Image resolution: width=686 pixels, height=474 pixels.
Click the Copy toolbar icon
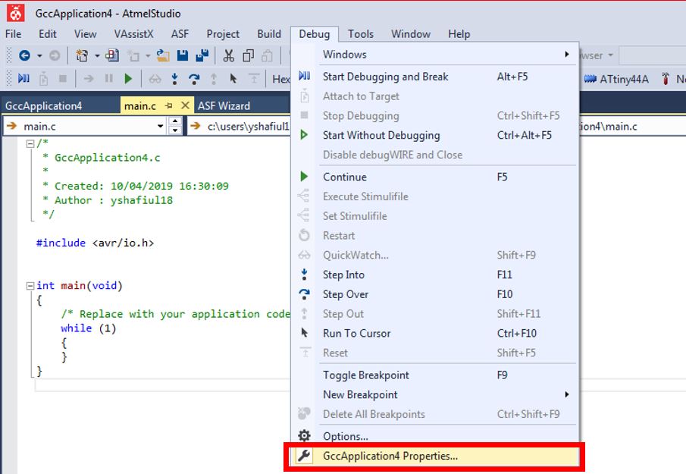coord(248,55)
